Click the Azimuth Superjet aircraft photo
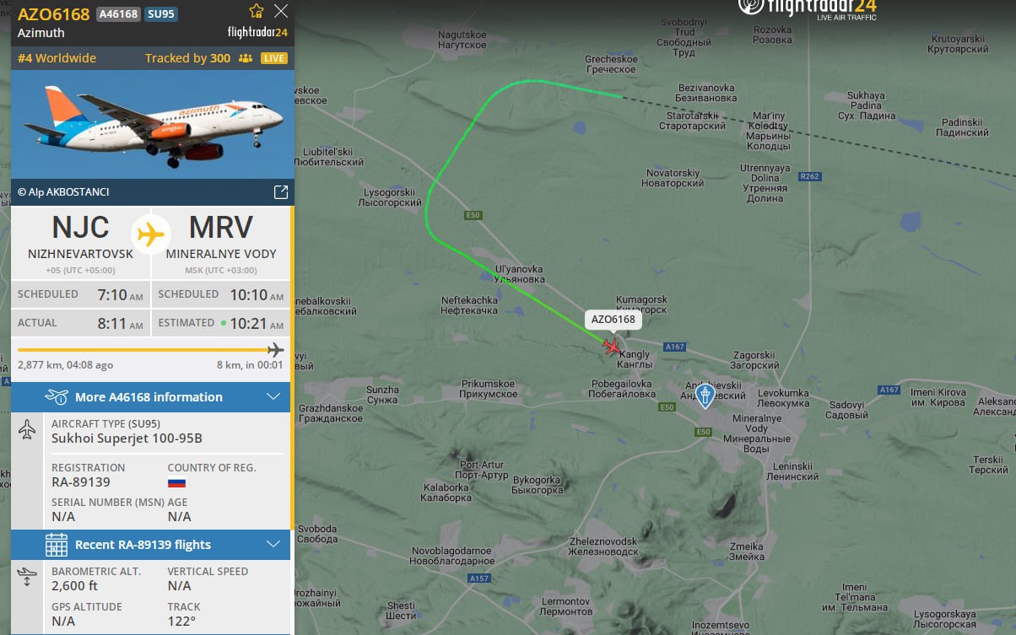The height and width of the screenshot is (635, 1016). coord(152,125)
